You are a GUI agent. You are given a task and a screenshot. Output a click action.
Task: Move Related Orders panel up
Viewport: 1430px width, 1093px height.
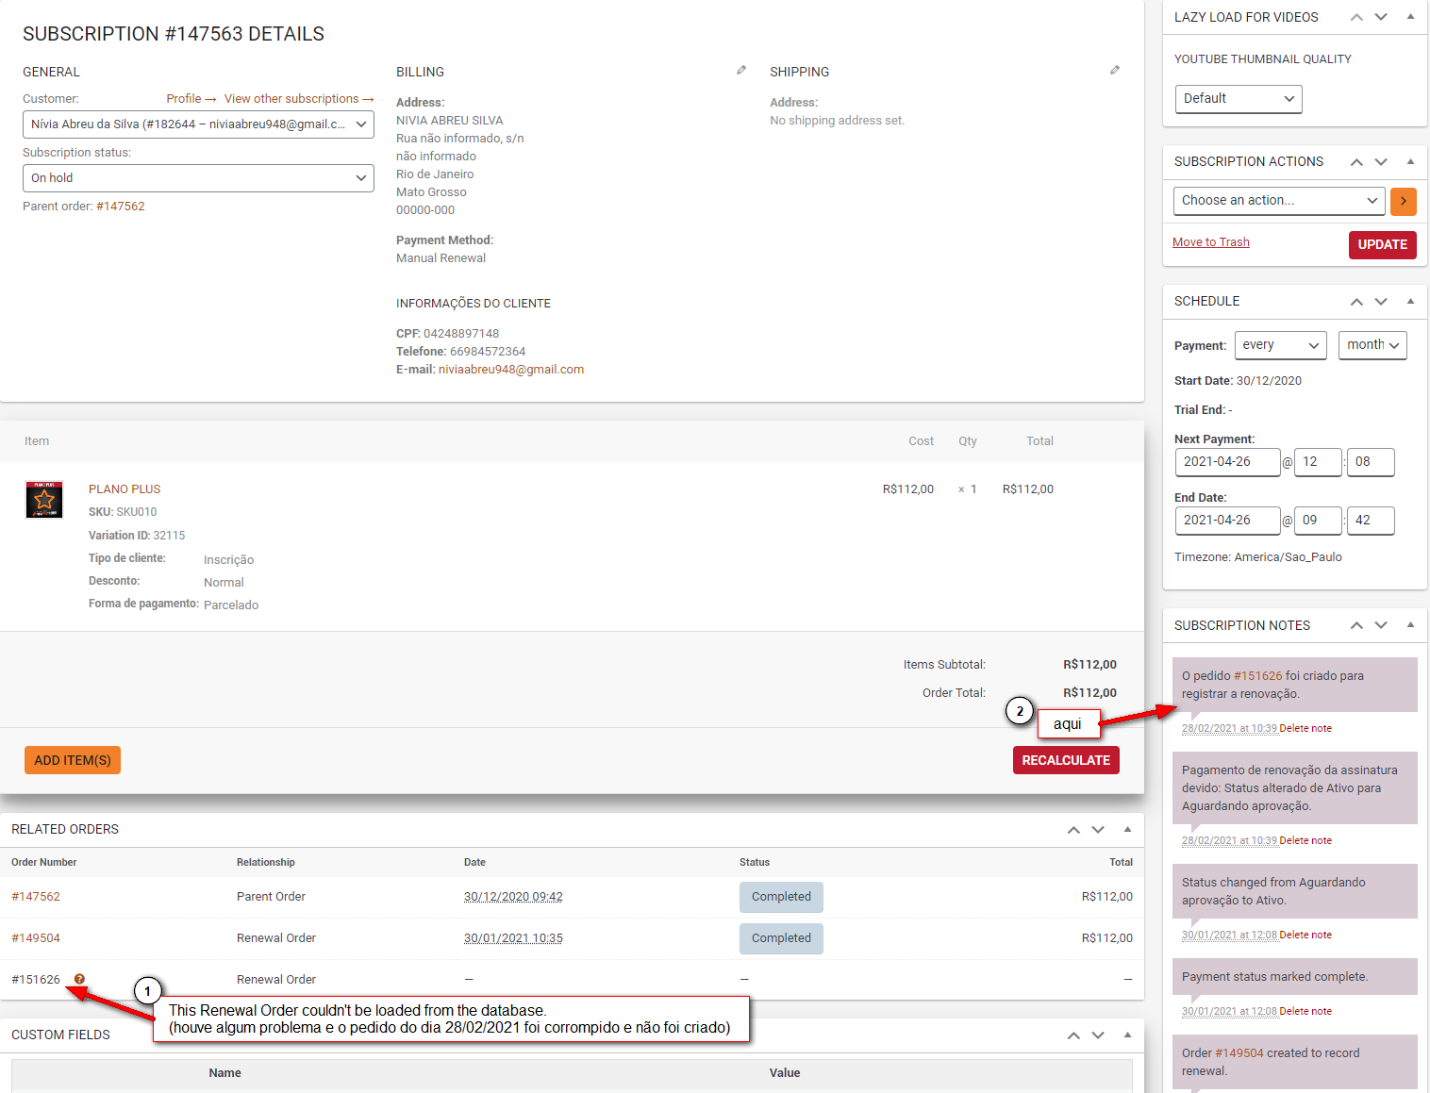pyautogui.click(x=1073, y=830)
